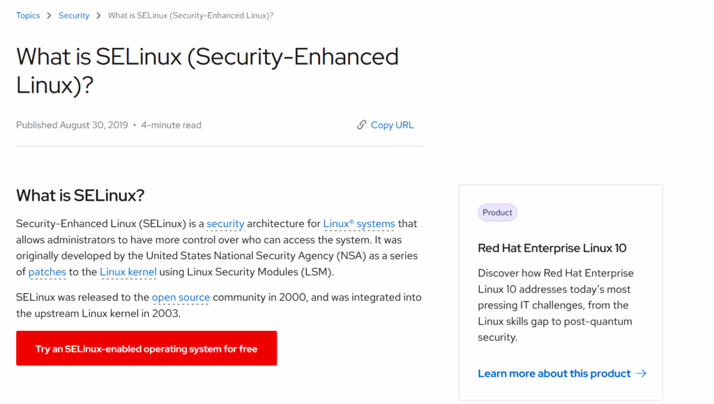Visit the "Linux kernel" link
This screenshot has height=404, width=714.
click(128, 272)
